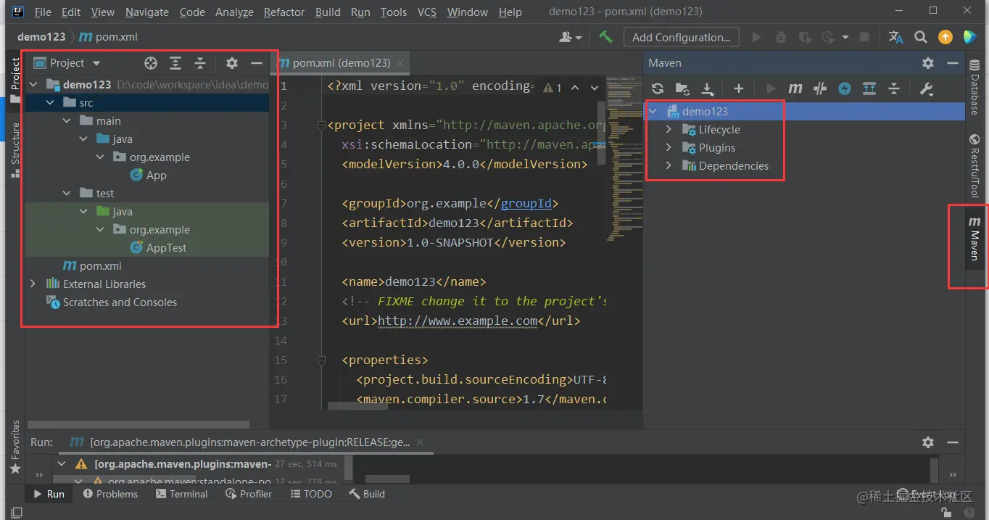Expand External Libraries node
Screen dimensions: 989x520
click(33, 284)
